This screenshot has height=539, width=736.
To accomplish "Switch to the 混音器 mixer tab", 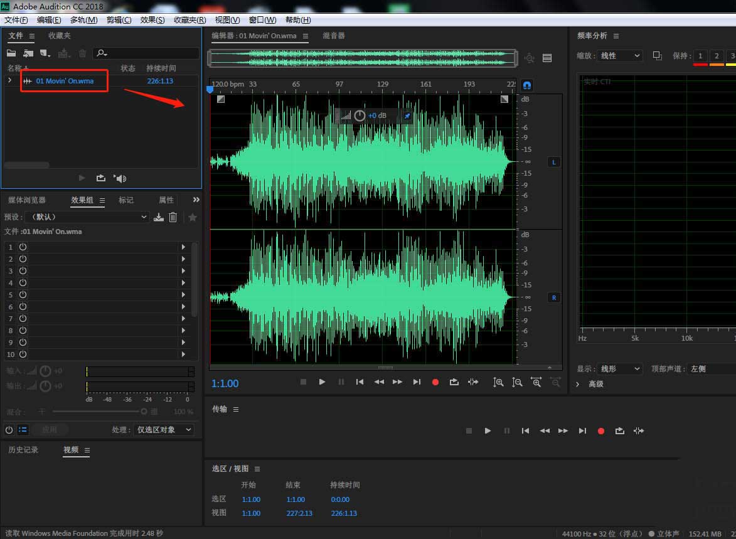I will [334, 36].
